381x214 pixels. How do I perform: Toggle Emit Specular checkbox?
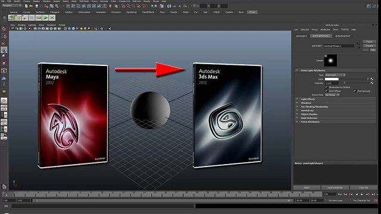coord(355,91)
